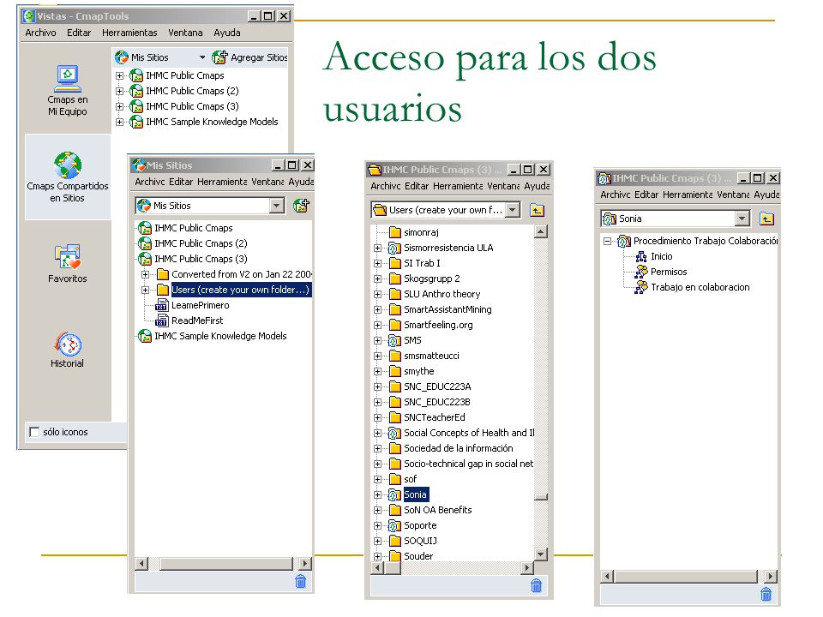Click trash icon in Mis Sitios window
This screenshot has width=823, height=617.
tap(300, 581)
